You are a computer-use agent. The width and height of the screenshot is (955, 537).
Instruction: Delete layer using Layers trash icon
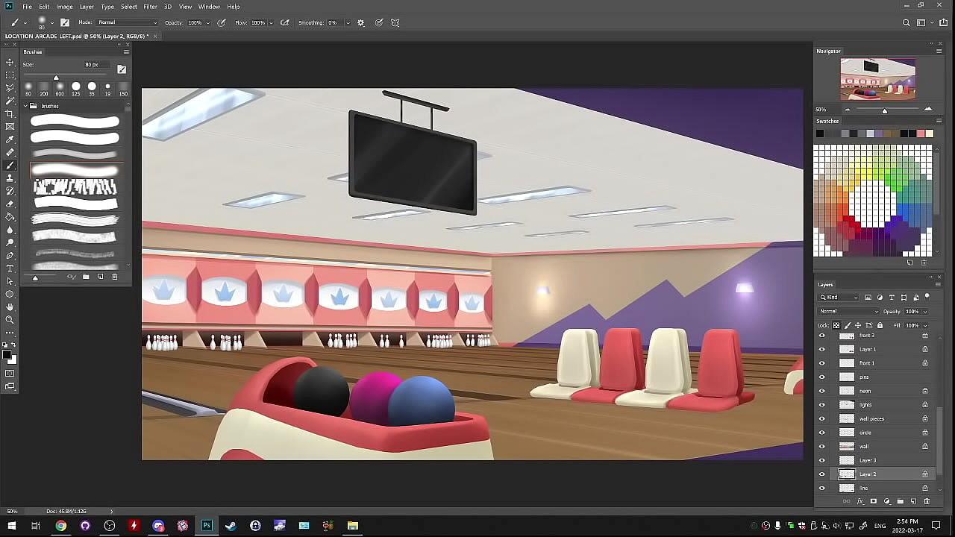927,501
